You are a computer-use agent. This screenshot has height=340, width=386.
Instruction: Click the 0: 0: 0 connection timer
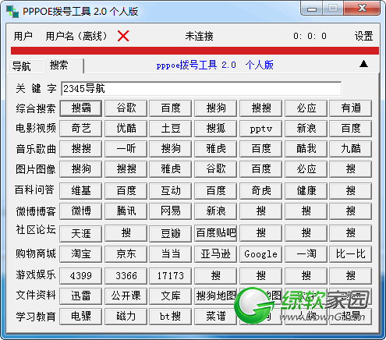310,36
